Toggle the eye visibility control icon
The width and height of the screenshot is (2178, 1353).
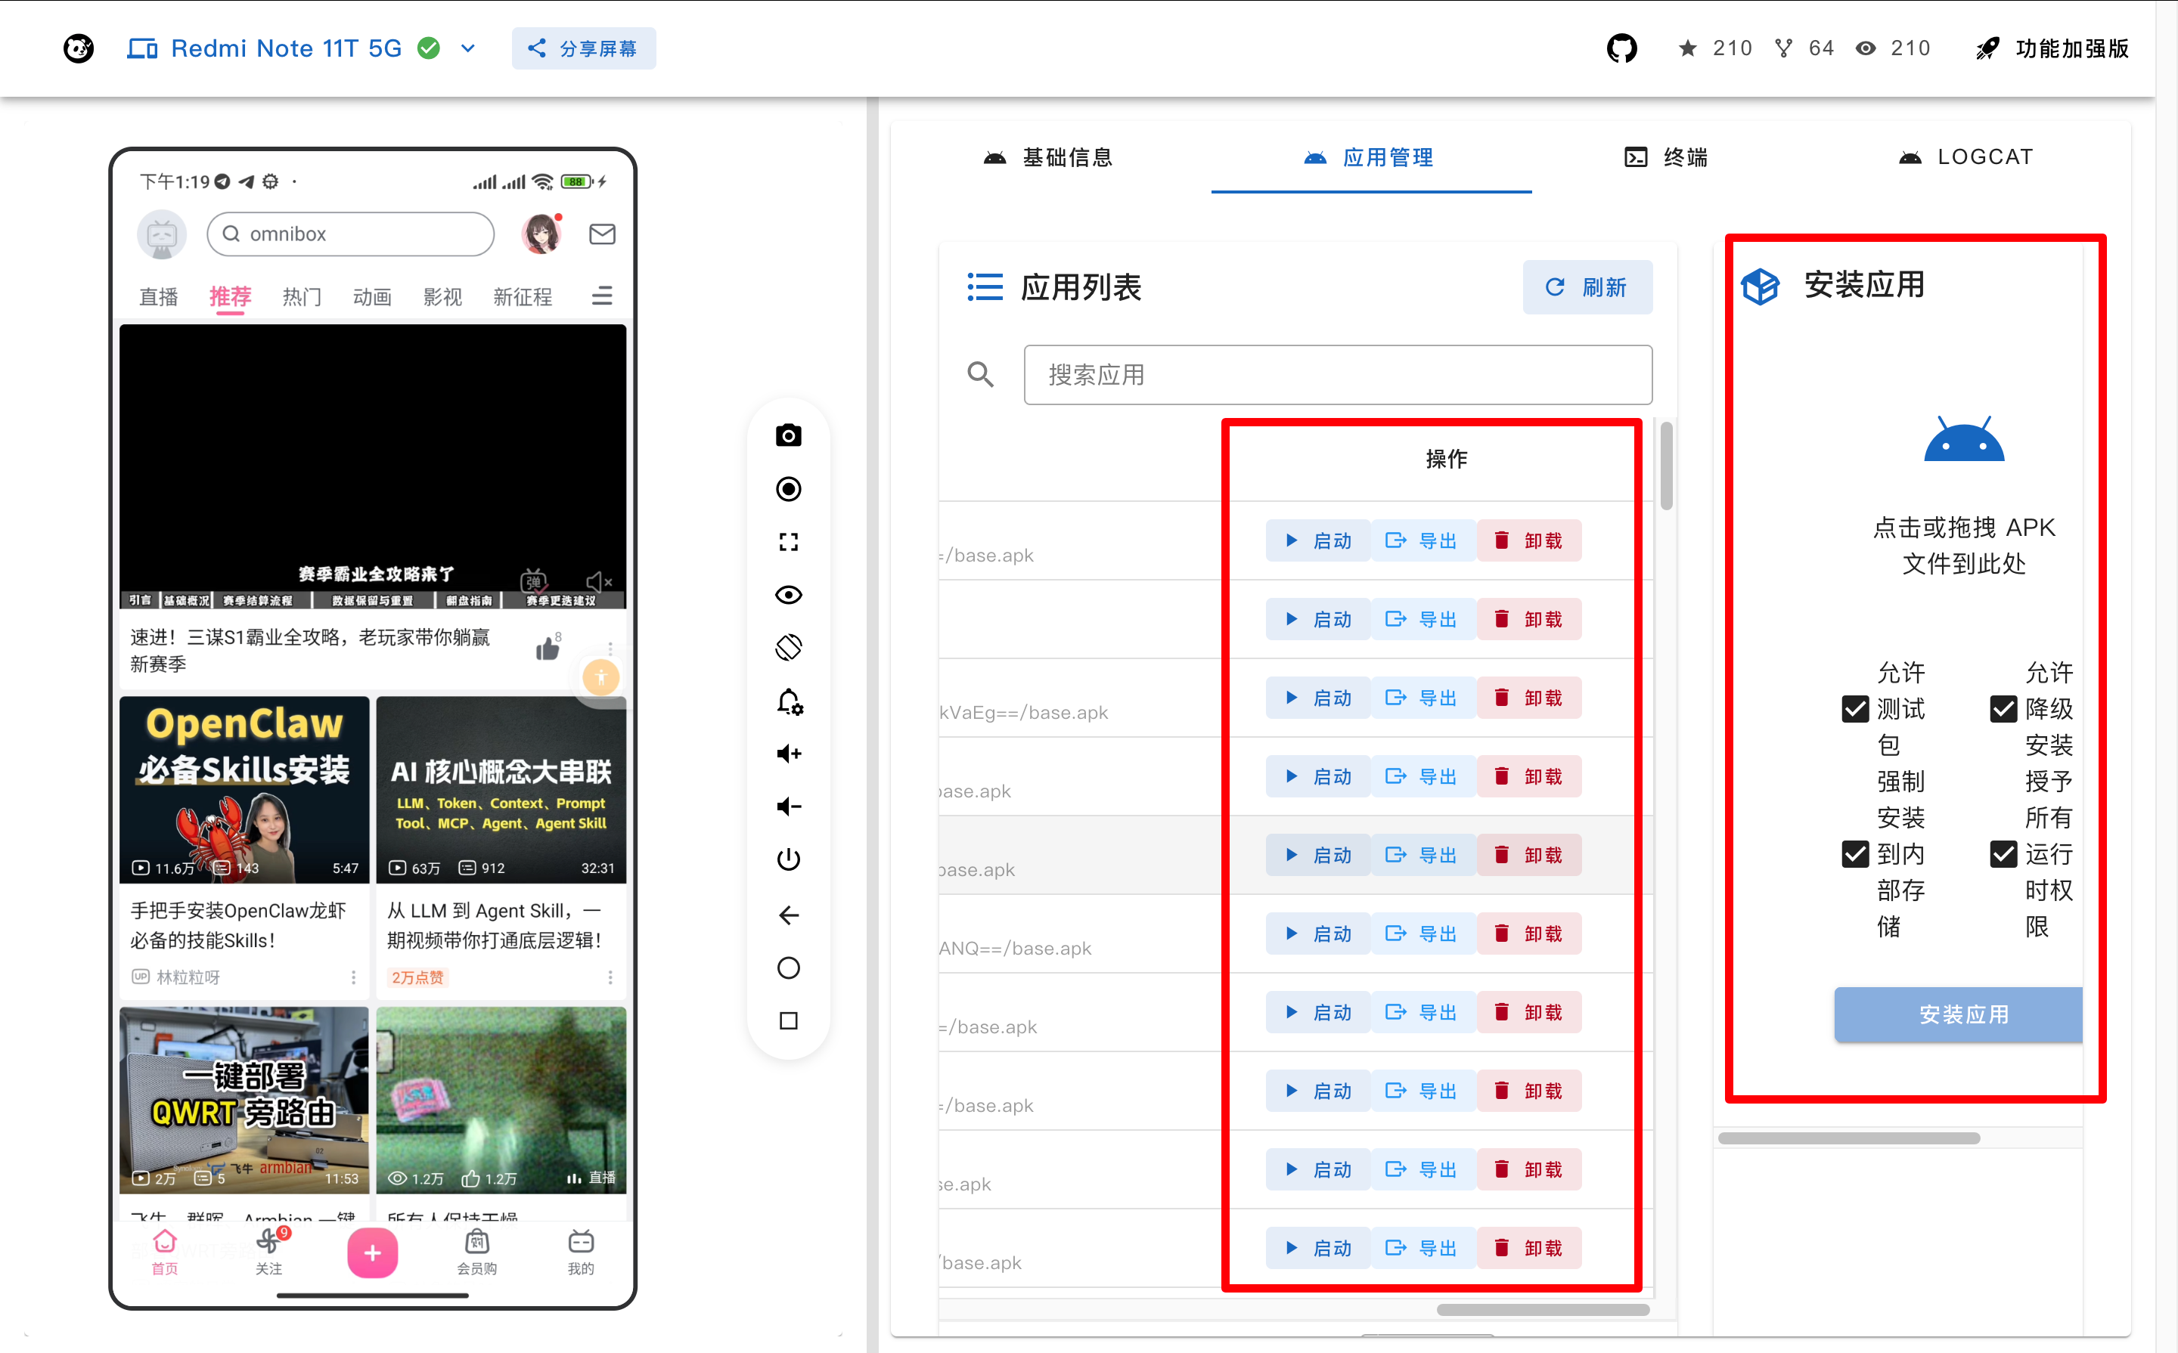[788, 595]
